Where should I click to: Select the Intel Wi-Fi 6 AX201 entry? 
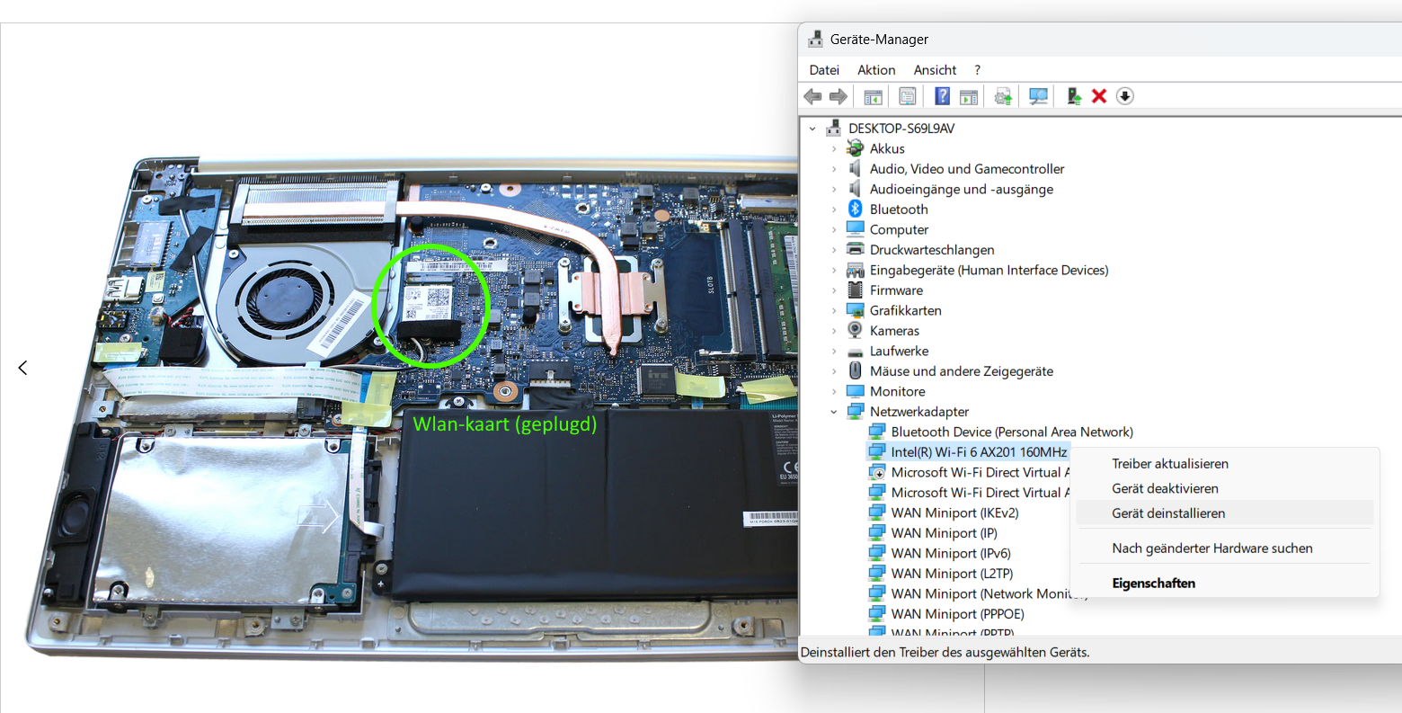[979, 451]
